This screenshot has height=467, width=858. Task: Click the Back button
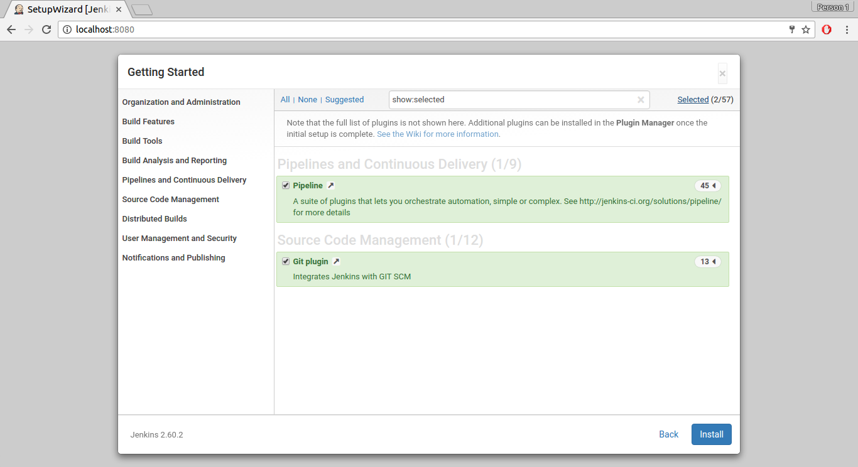click(669, 434)
